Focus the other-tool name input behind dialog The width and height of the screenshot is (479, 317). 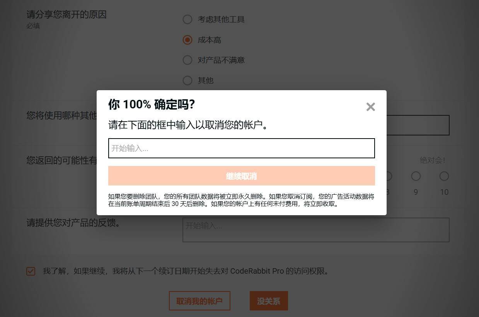(418, 125)
